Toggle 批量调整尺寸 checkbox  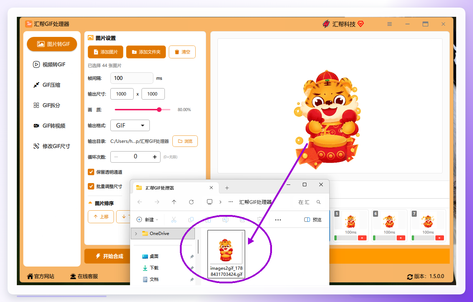pos(91,186)
